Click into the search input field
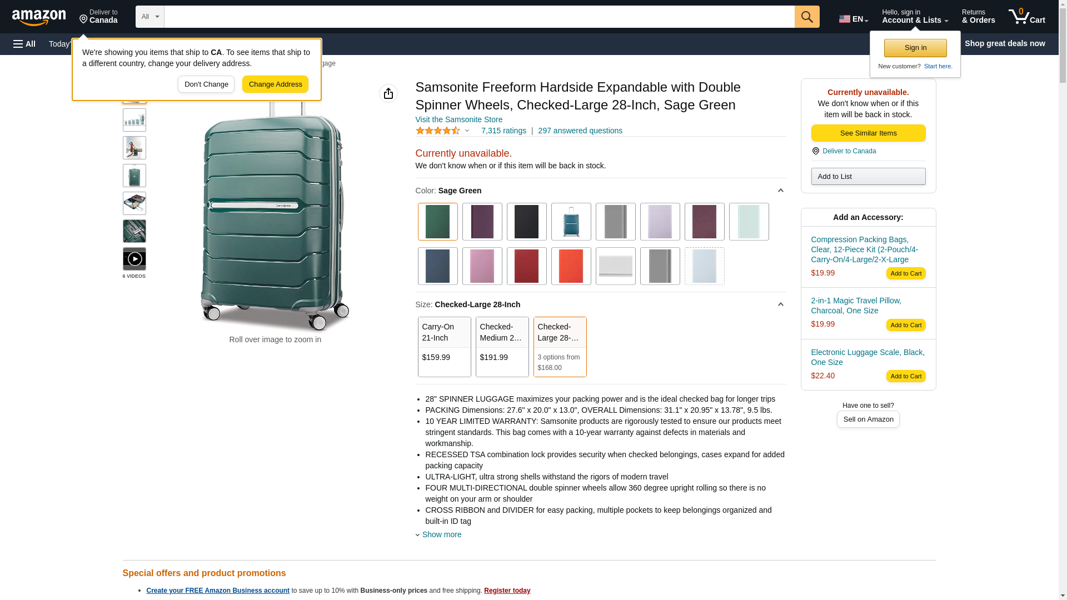The width and height of the screenshot is (1067, 600). pos(479,17)
